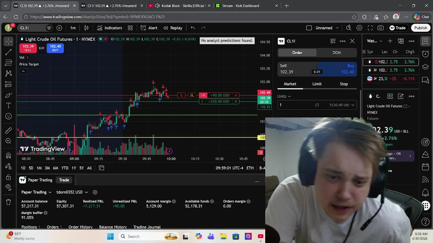Open the Trading Journal tab
This screenshot has height=243, width=433.
click(x=147, y=227)
